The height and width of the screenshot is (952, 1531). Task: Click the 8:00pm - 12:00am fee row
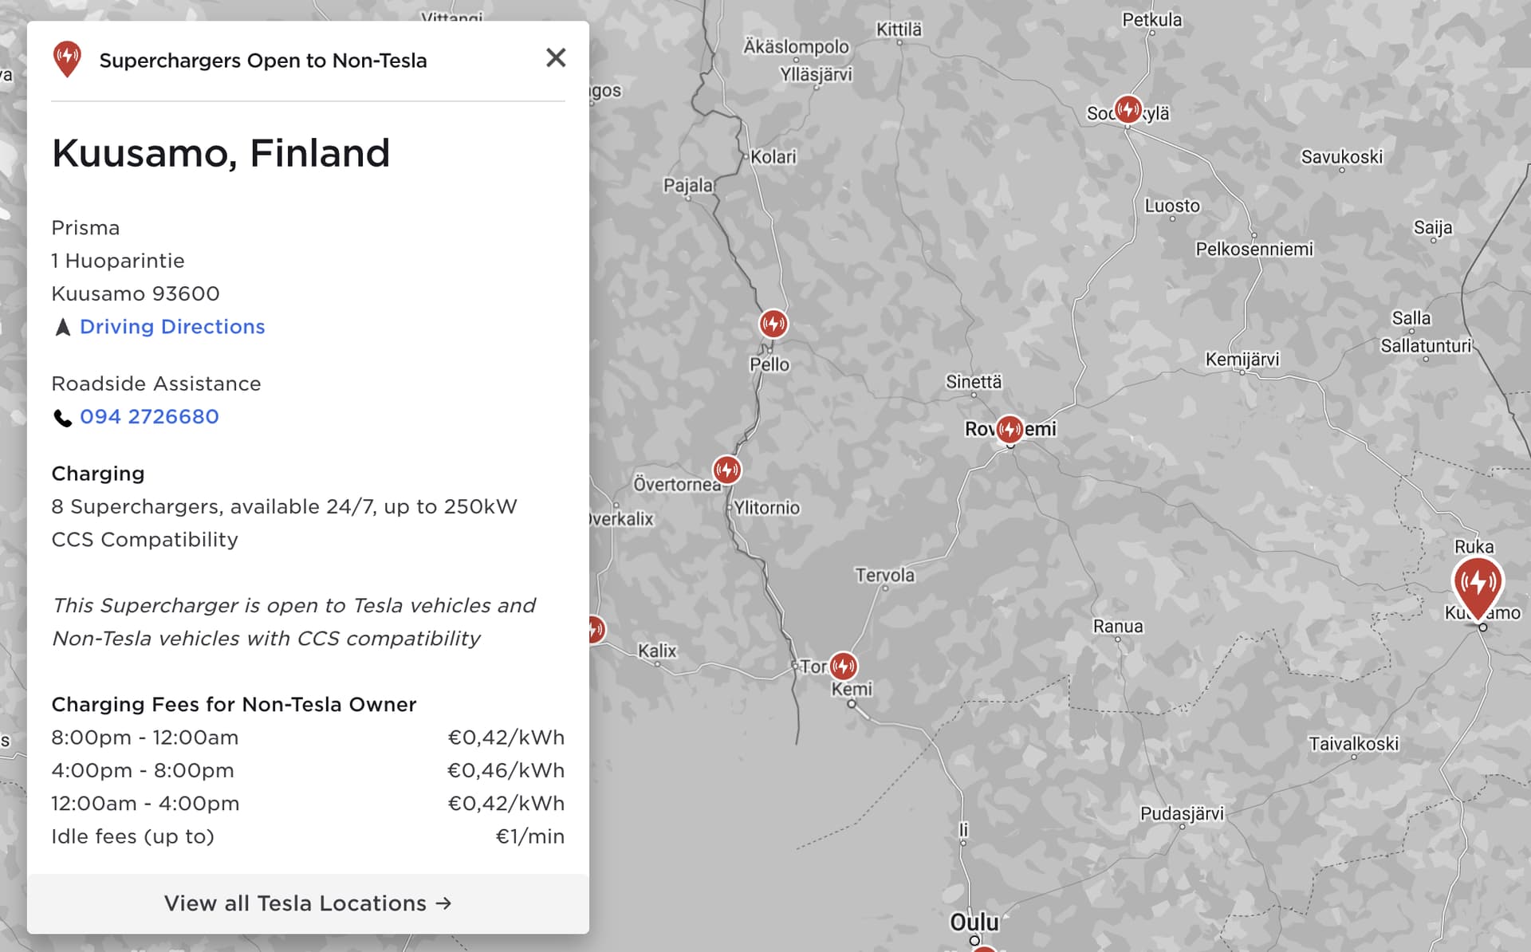coord(308,738)
